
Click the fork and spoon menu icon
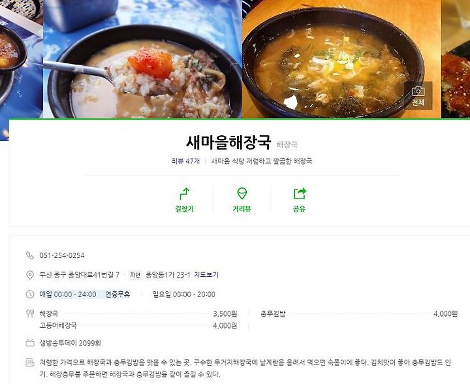[x=30, y=313]
